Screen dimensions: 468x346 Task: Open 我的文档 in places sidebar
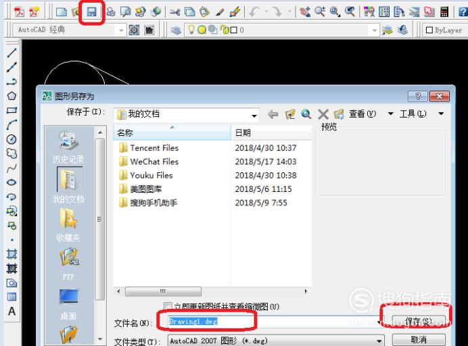click(x=69, y=185)
